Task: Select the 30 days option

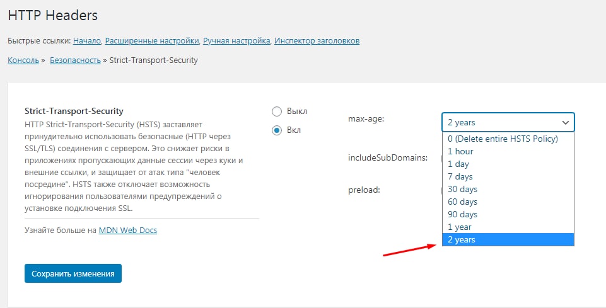Action: (x=462, y=189)
